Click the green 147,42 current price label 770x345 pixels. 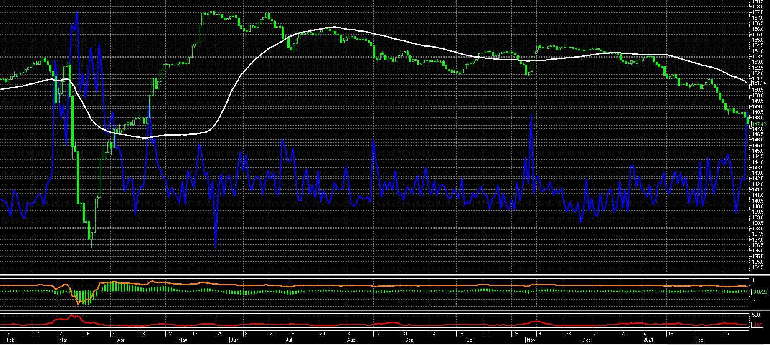coord(759,124)
